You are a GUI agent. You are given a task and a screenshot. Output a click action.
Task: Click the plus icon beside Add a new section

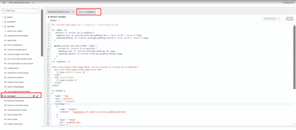point(5,31)
